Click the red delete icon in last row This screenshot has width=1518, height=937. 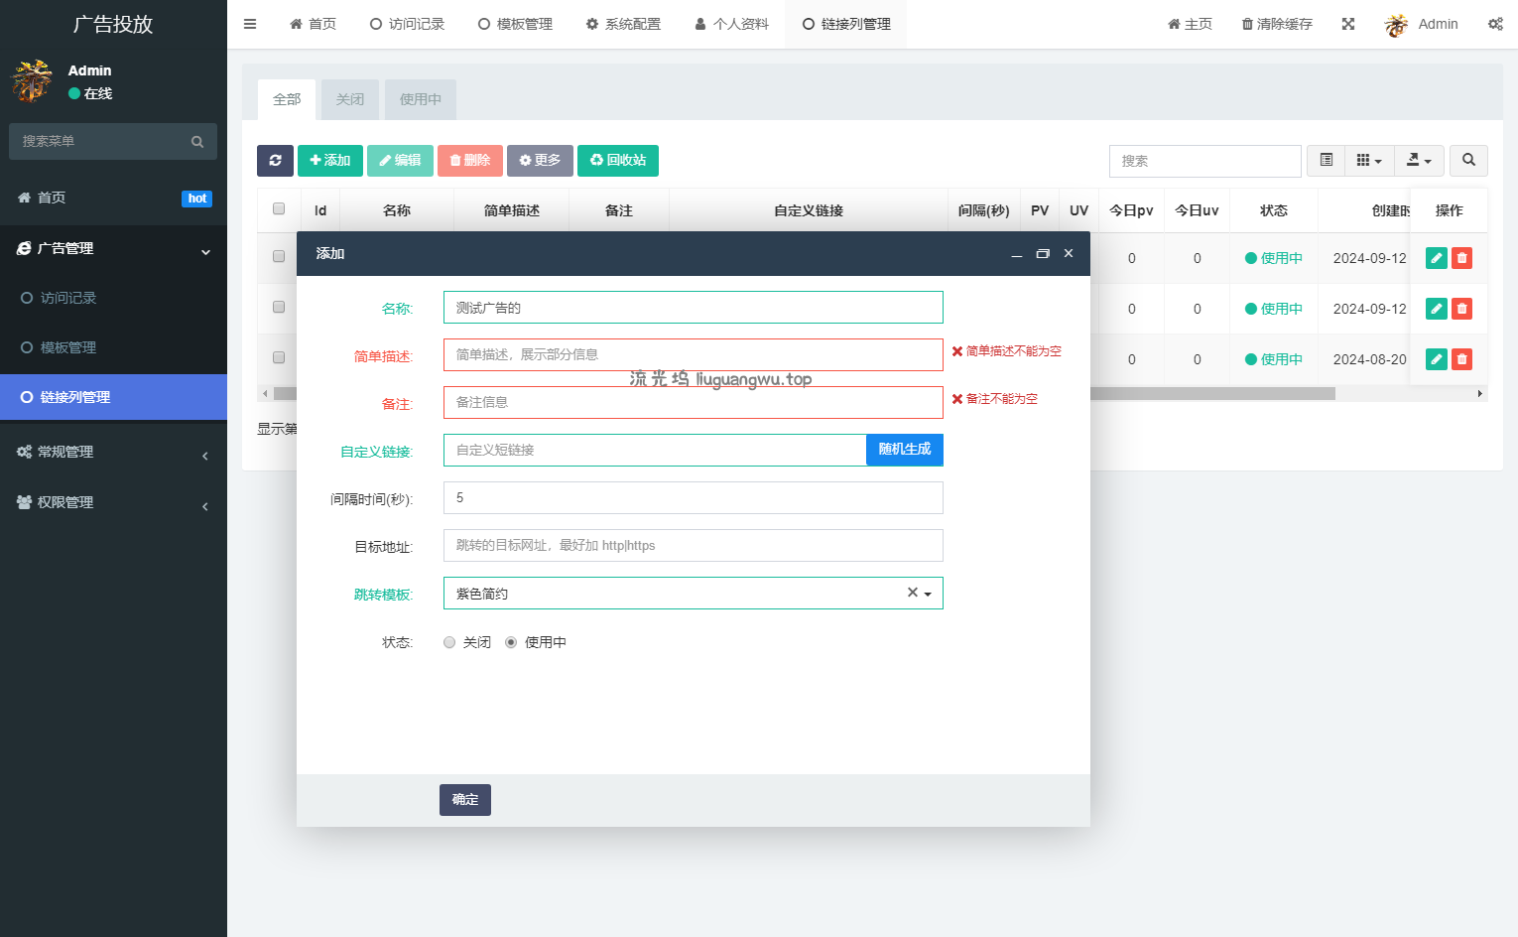point(1461,359)
